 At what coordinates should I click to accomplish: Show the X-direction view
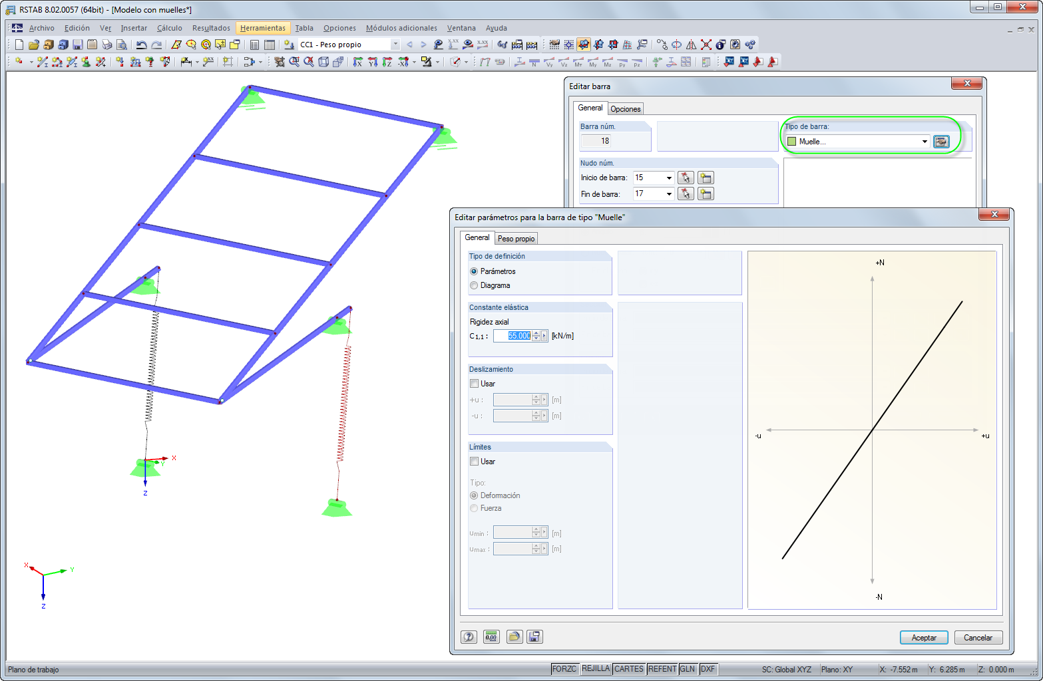tap(358, 62)
